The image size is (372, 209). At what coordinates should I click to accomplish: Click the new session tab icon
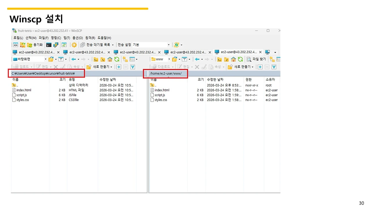(268, 52)
